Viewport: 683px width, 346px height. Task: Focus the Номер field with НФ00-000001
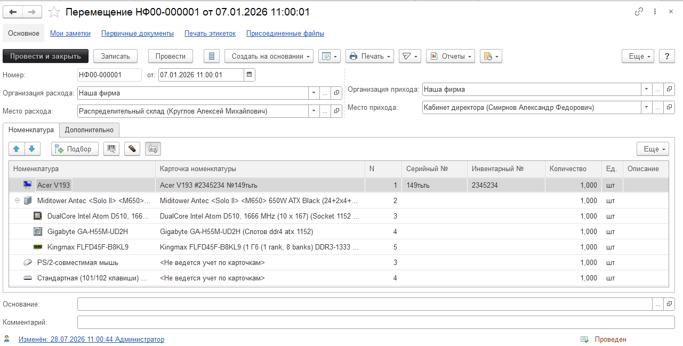pos(109,75)
